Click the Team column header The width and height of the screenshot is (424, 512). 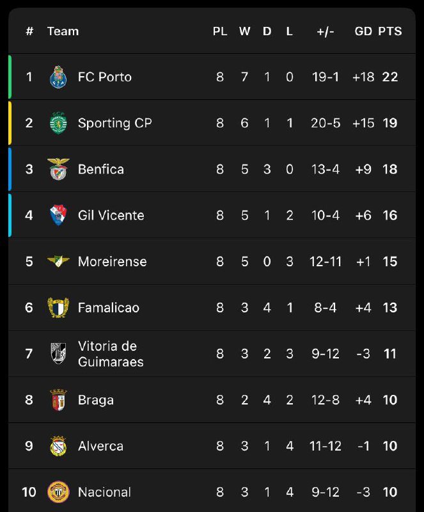point(63,31)
